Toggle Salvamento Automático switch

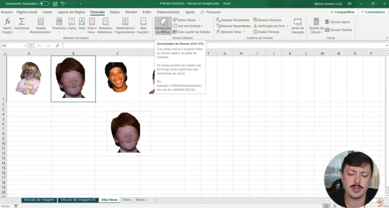click(x=44, y=4)
